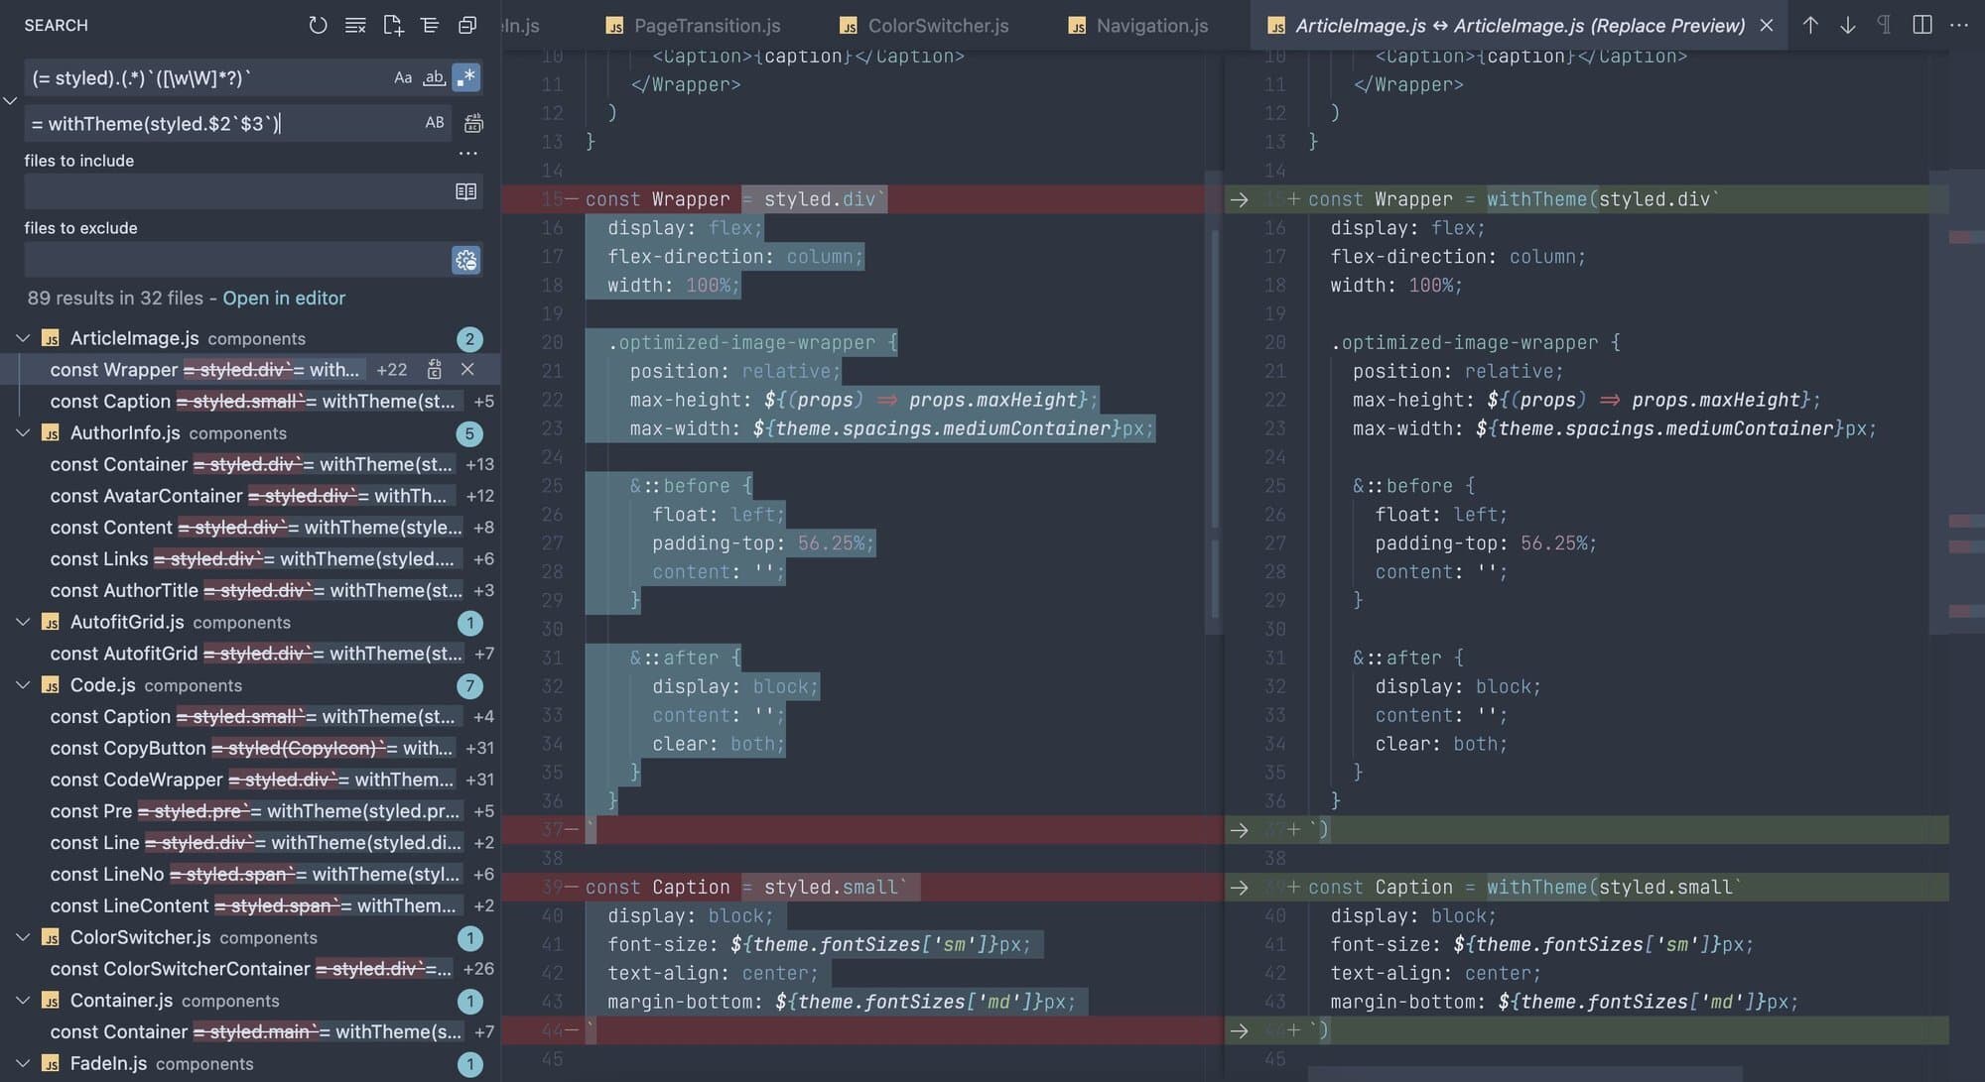Collapse Code.js results group
The width and height of the screenshot is (1985, 1082).
tap(23, 685)
